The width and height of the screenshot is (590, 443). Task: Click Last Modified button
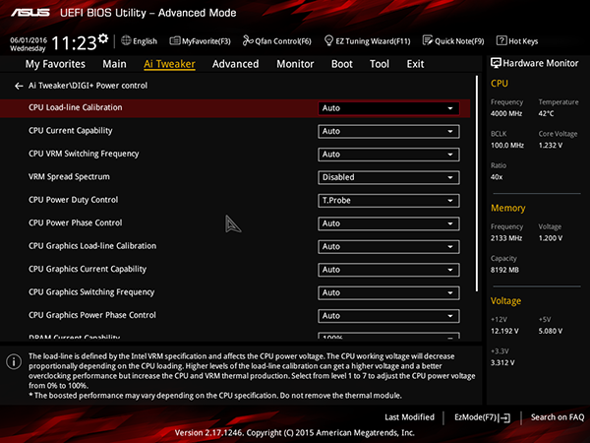pyautogui.click(x=409, y=417)
